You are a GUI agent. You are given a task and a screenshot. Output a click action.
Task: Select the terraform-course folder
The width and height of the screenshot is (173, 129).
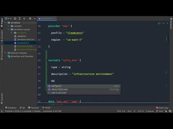20,29
